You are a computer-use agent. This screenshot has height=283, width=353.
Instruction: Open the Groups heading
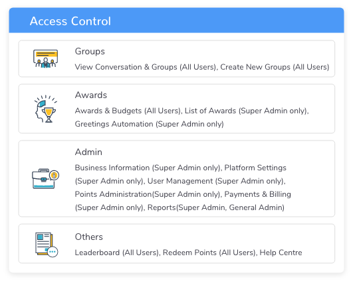90,52
